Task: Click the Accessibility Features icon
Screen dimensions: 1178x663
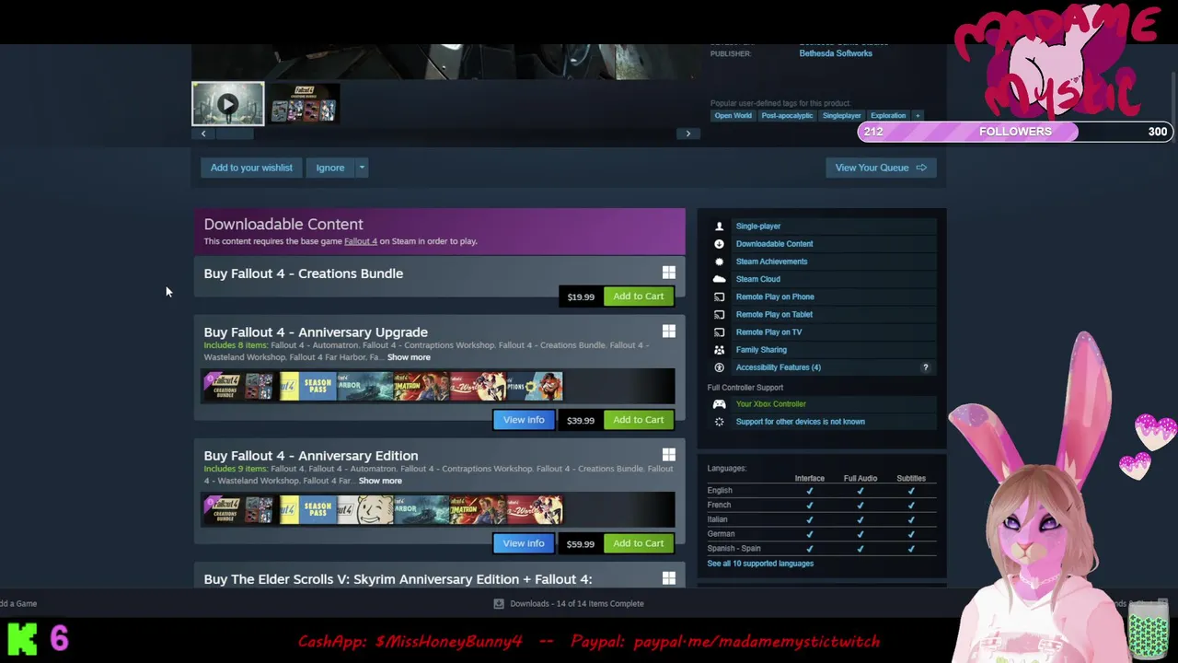Action: 719,367
